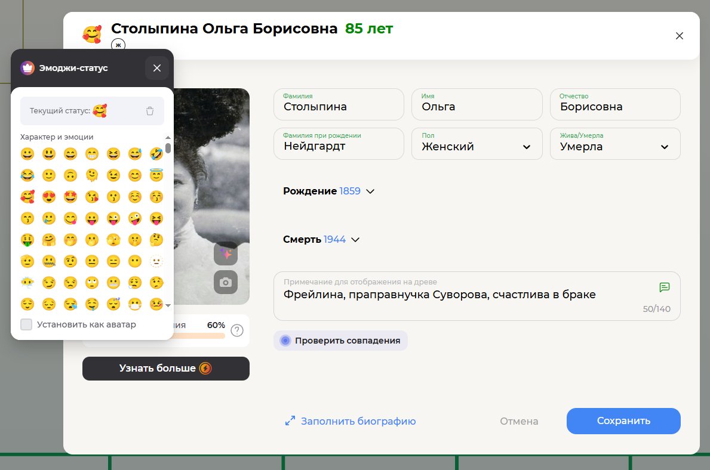Open the Жива/Умерла dropdown showing Умерла
The height and width of the screenshot is (470, 710).
[x=615, y=144]
